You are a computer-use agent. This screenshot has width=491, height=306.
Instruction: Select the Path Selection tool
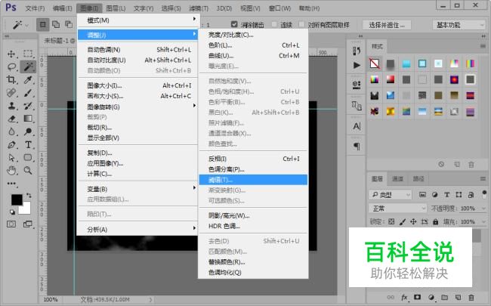(x=11, y=158)
